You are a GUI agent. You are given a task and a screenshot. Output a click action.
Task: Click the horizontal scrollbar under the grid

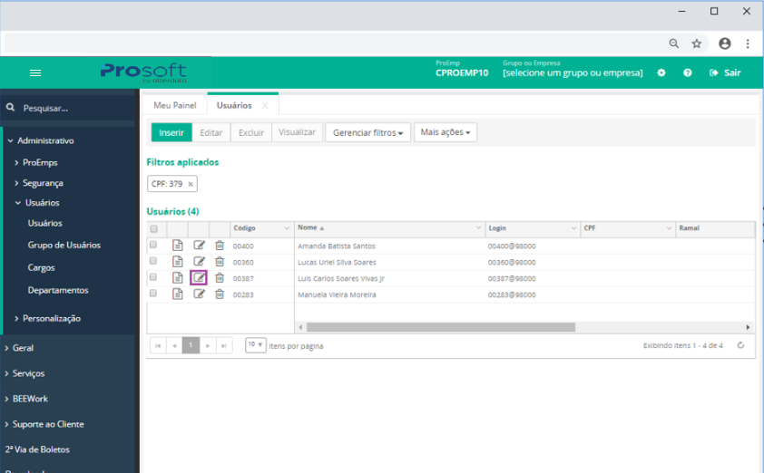pyautogui.click(x=440, y=327)
